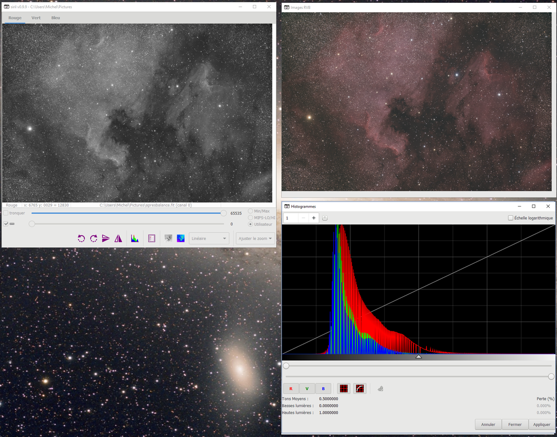The width and height of the screenshot is (557, 437).
Task: Enable the tronquer checkbox
Action: point(6,213)
